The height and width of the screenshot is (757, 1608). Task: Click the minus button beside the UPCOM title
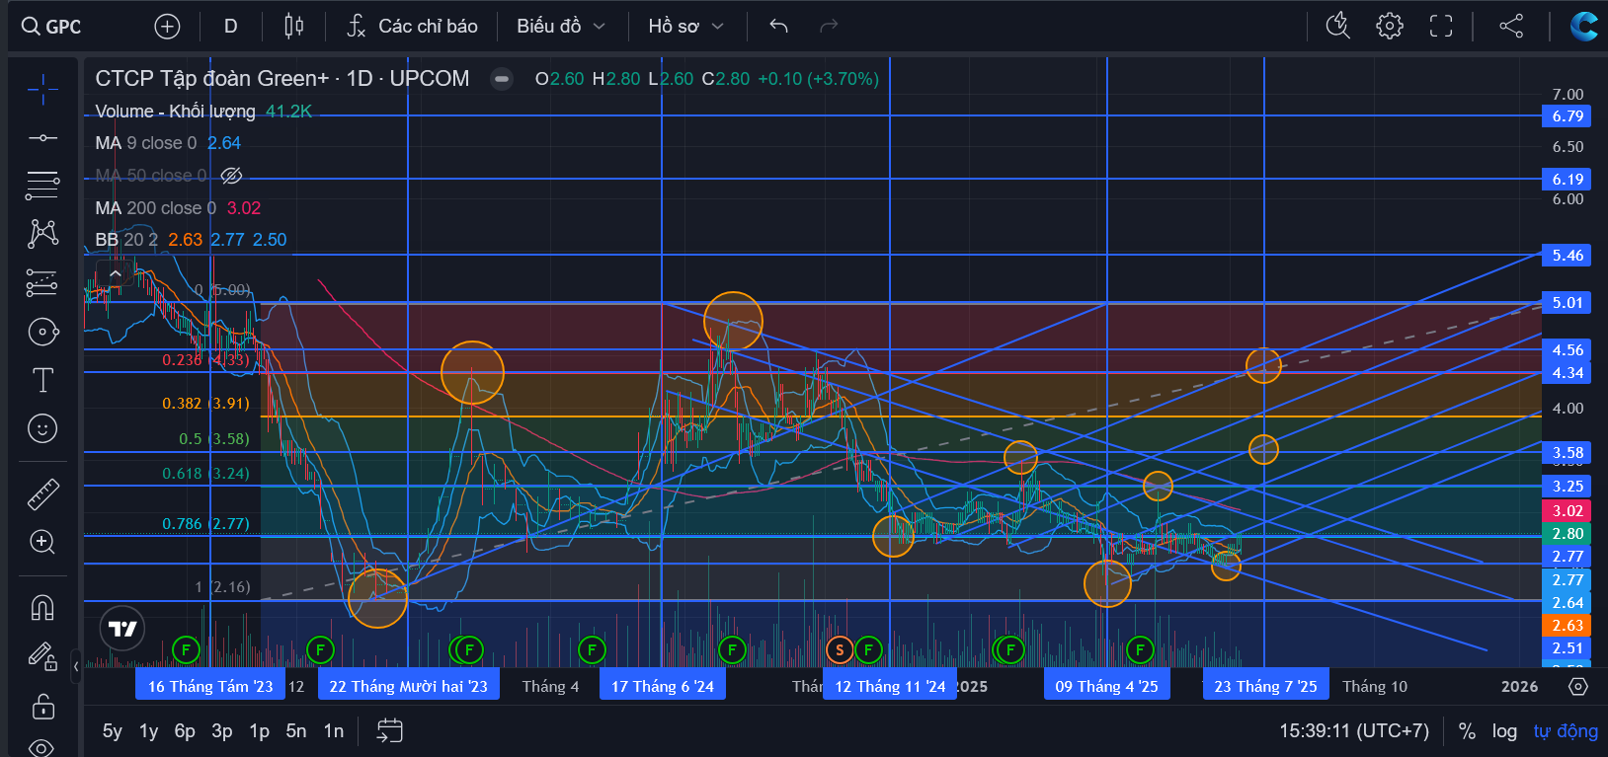[502, 79]
